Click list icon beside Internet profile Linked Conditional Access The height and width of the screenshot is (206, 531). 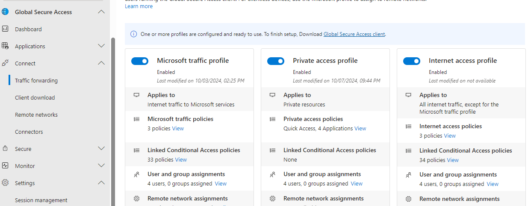408,150
